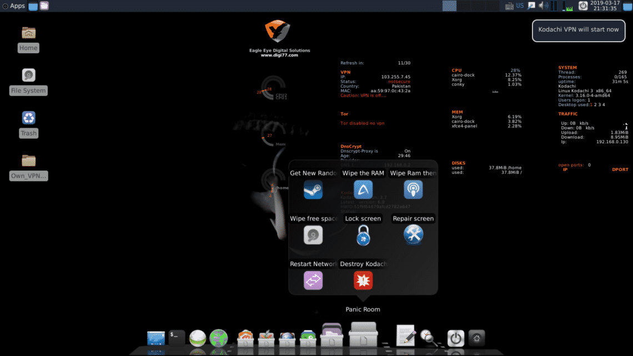Open the terminal from the dock
Viewport: 633px width, 356px height.
[177, 337]
